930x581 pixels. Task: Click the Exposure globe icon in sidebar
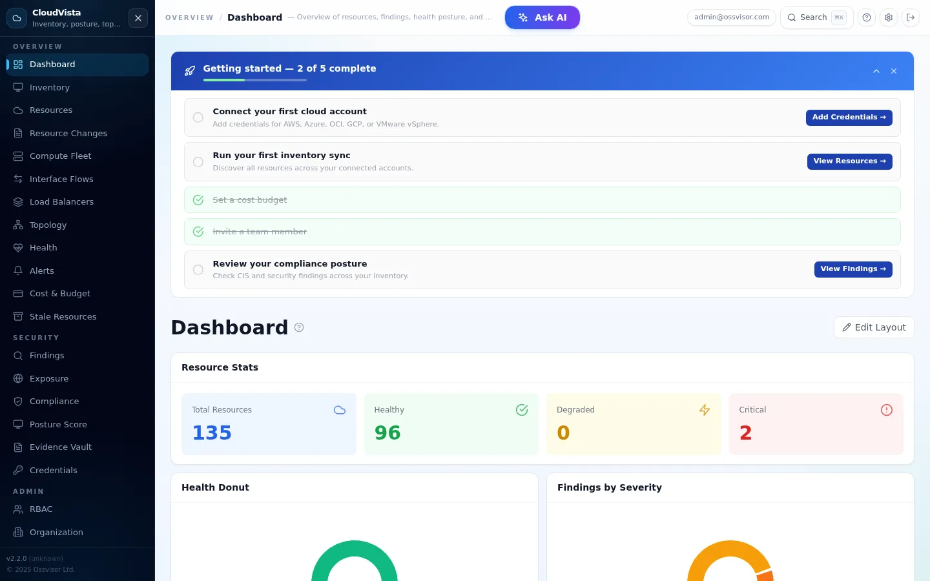(18, 378)
